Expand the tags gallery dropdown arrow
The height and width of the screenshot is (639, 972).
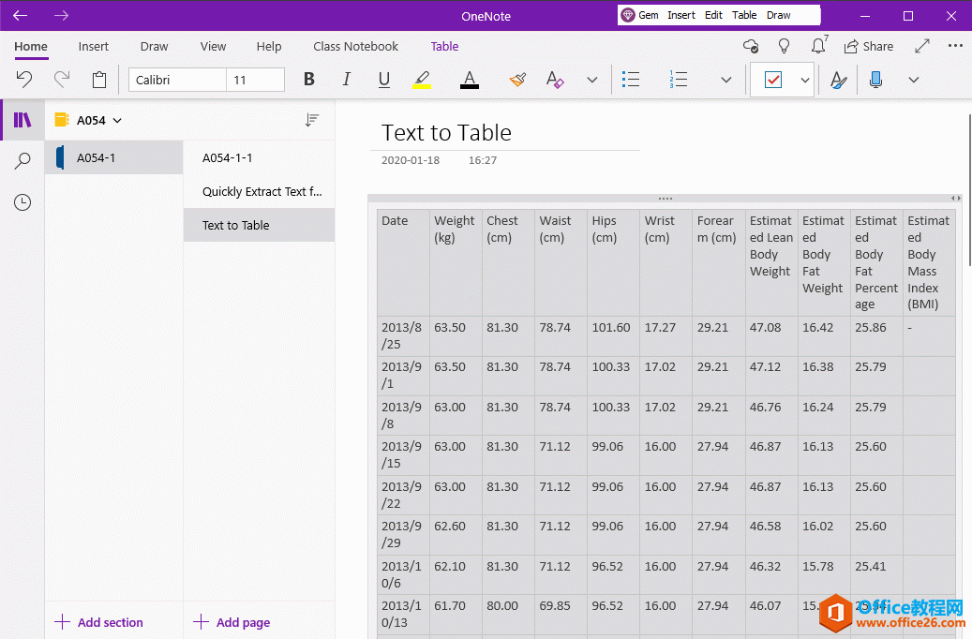pyautogui.click(x=804, y=80)
